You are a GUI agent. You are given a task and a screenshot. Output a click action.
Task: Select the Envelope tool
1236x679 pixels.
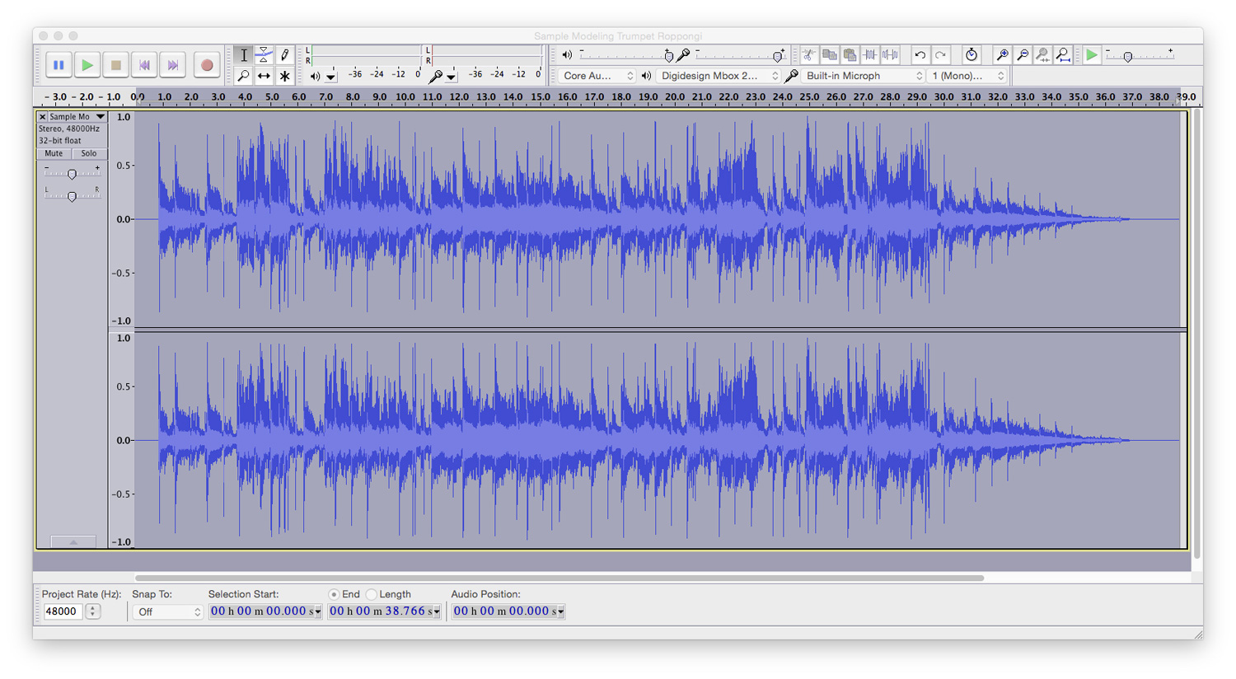[x=264, y=54]
